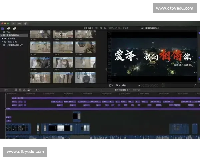Screen dimensions: 200x160
Task: Select clip thumbnail C1303
Action: 85,47
